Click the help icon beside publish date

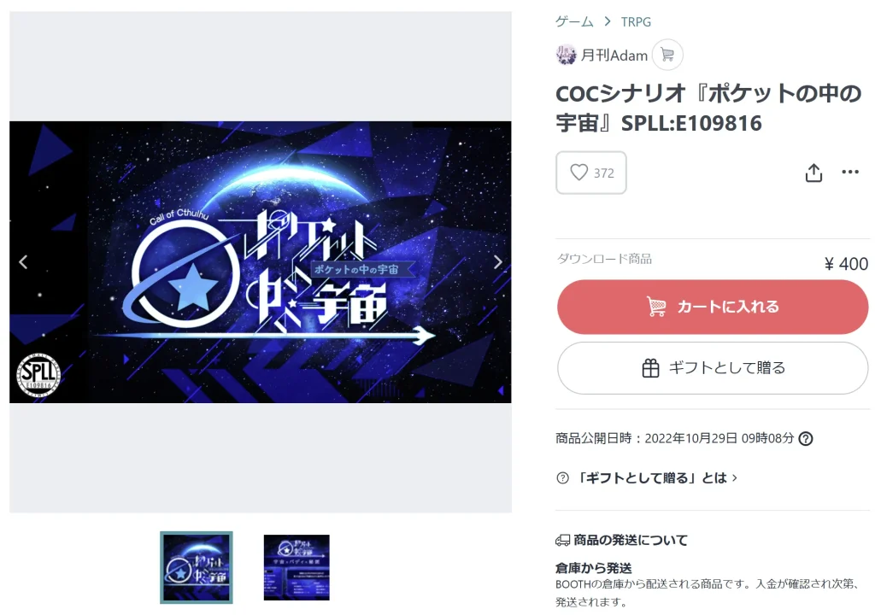click(805, 439)
